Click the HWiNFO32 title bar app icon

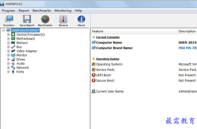pos(2,4)
